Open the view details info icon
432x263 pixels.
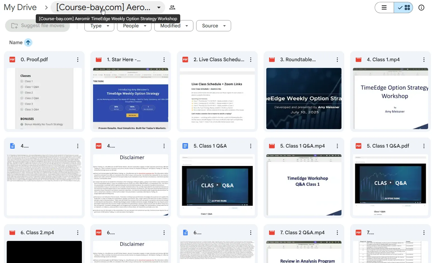pos(421,8)
